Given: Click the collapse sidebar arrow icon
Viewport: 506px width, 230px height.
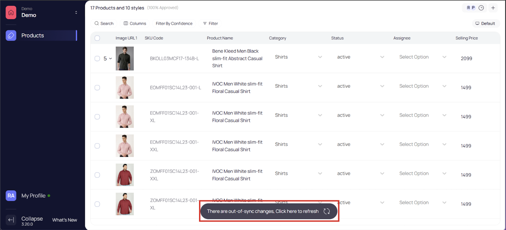Looking at the screenshot, I should tap(11, 220).
